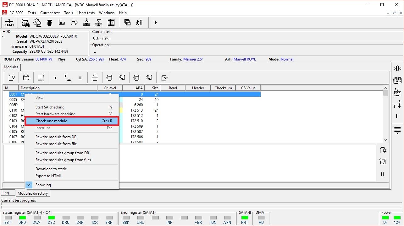Open the list dropdown icon on right sidebar
Image resolution: width=404 pixels, height=226 pixels.
coord(397,130)
